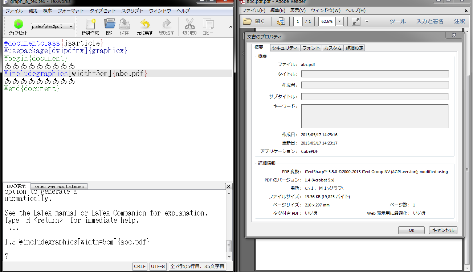
Task: Open the 入力と署名 pane
Action: (430, 21)
